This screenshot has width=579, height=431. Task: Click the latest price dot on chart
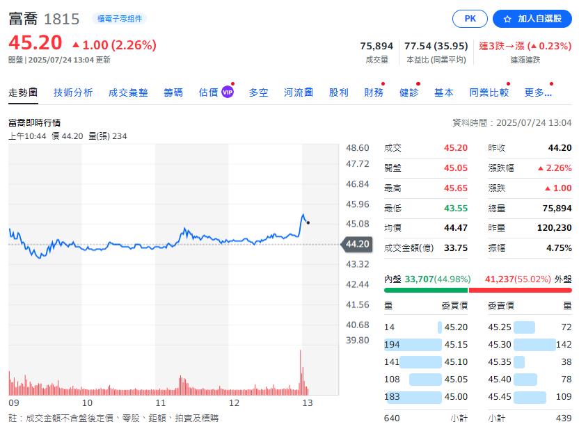click(x=308, y=222)
